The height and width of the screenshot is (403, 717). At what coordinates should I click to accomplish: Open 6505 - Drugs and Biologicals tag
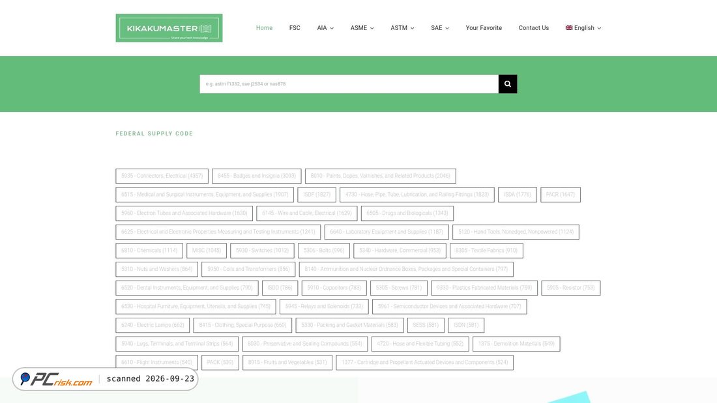click(407, 214)
